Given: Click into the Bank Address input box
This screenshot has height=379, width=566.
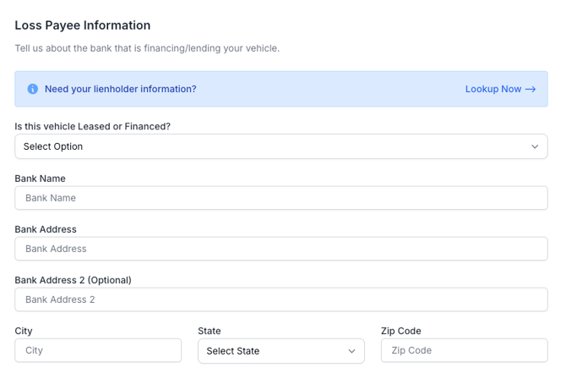Looking at the screenshot, I should 281,249.
